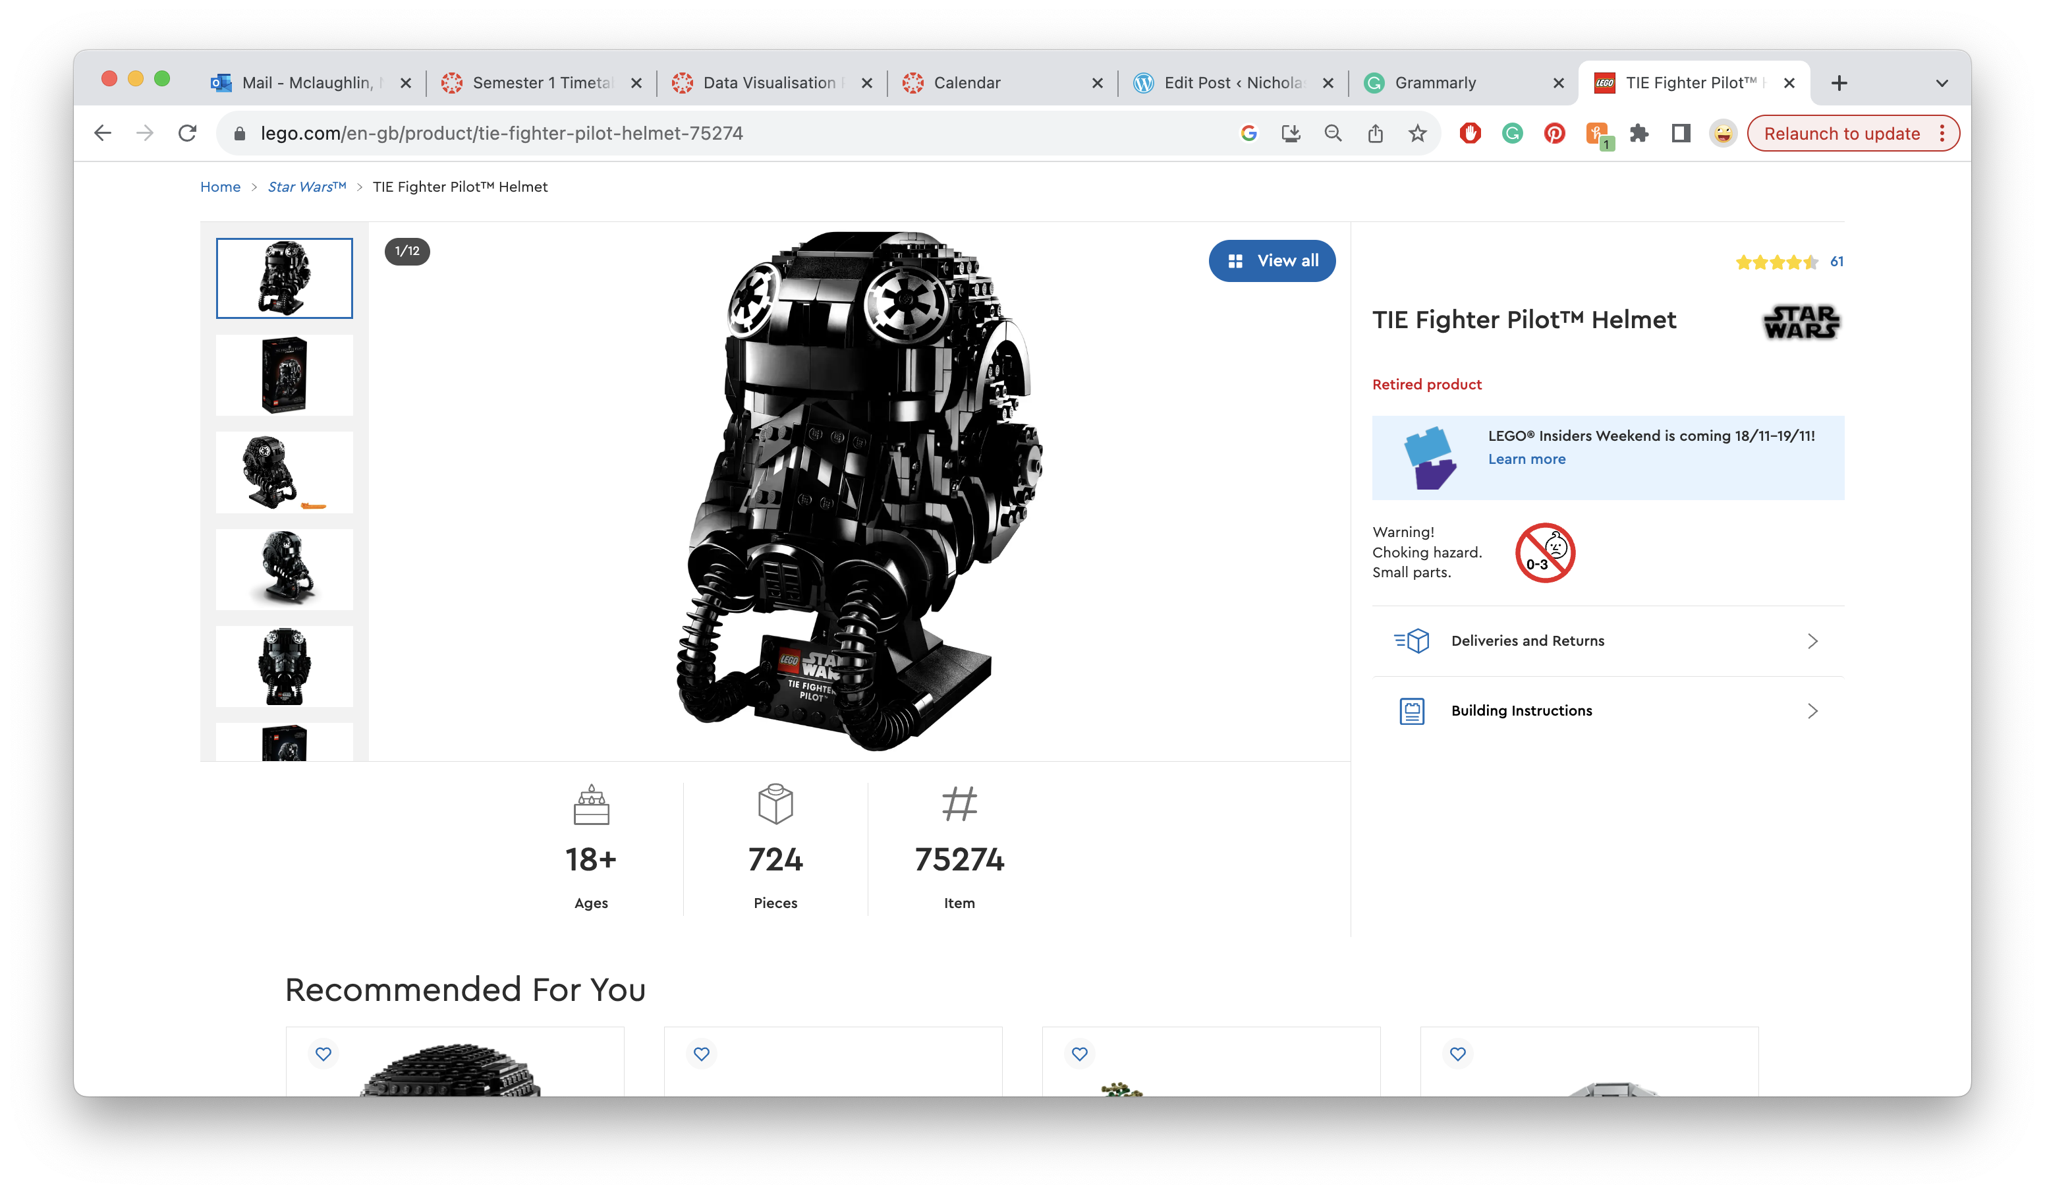Bookmark this page with star icon
The height and width of the screenshot is (1194, 2045).
point(1417,133)
